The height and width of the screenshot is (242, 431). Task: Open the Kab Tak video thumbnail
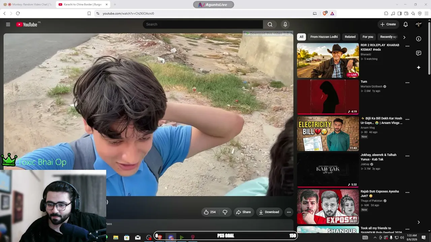pyautogui.click(x=328, y=170)
